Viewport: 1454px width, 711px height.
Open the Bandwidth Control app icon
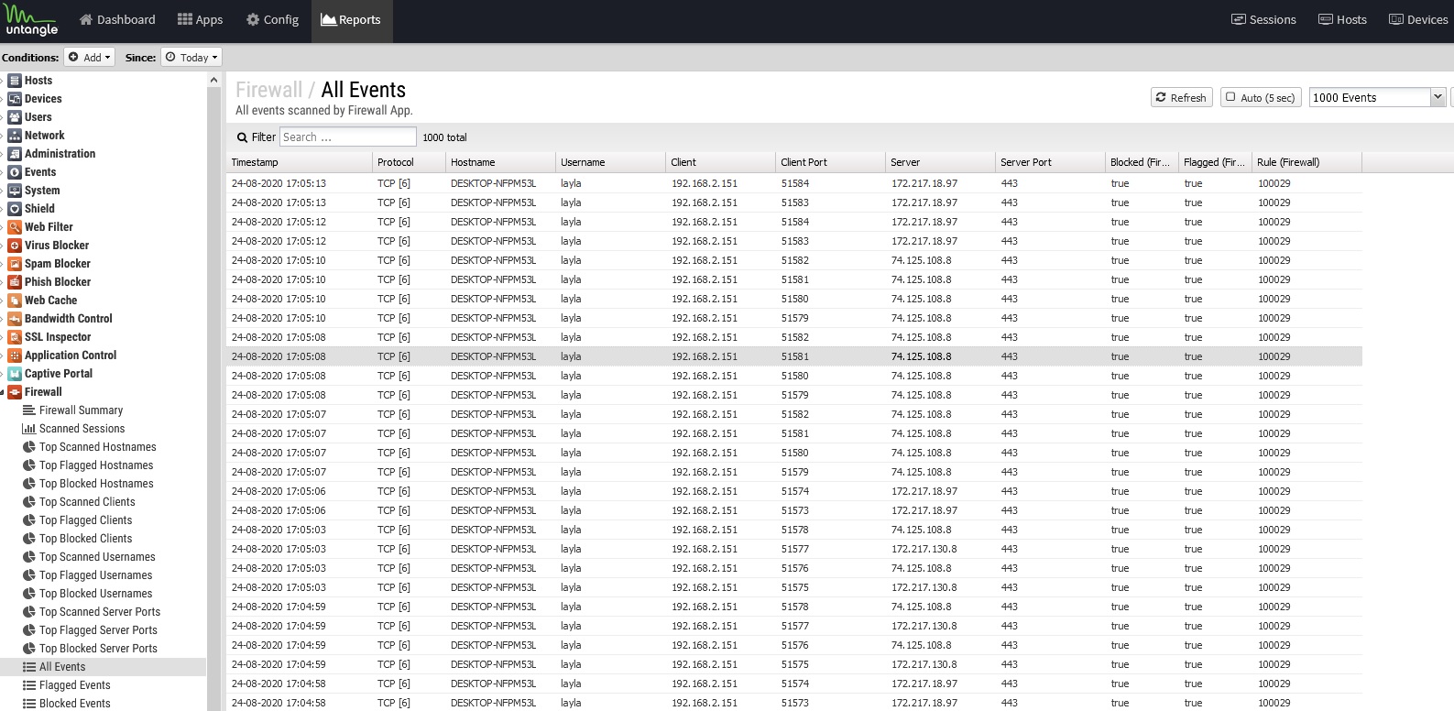coord(15,319)
